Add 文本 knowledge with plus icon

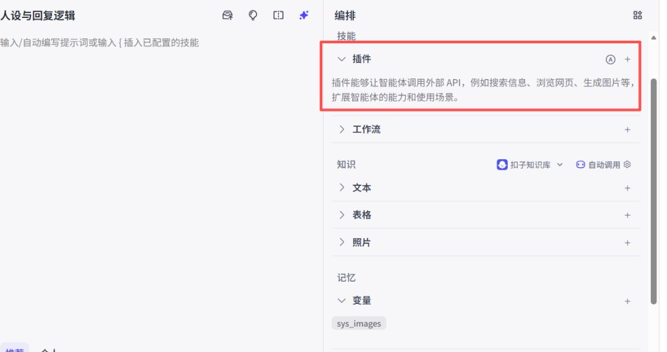[x=627, y=188]
